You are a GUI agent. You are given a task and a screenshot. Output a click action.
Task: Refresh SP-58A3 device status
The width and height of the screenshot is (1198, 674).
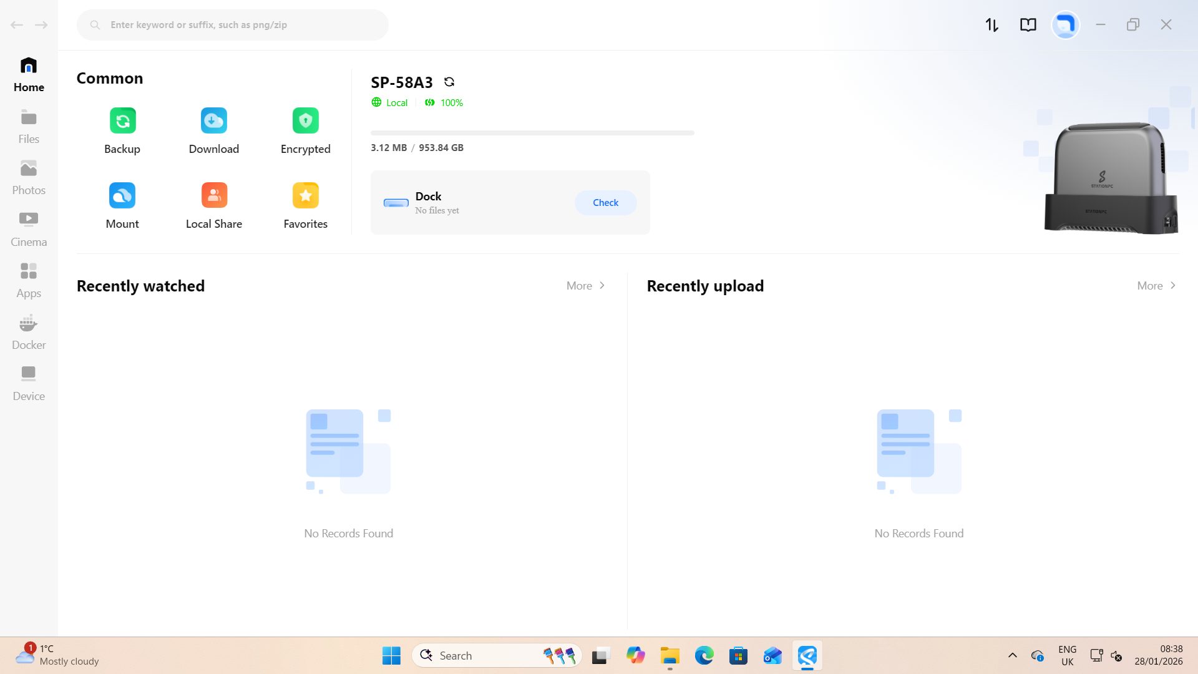(x=449, y=82)
